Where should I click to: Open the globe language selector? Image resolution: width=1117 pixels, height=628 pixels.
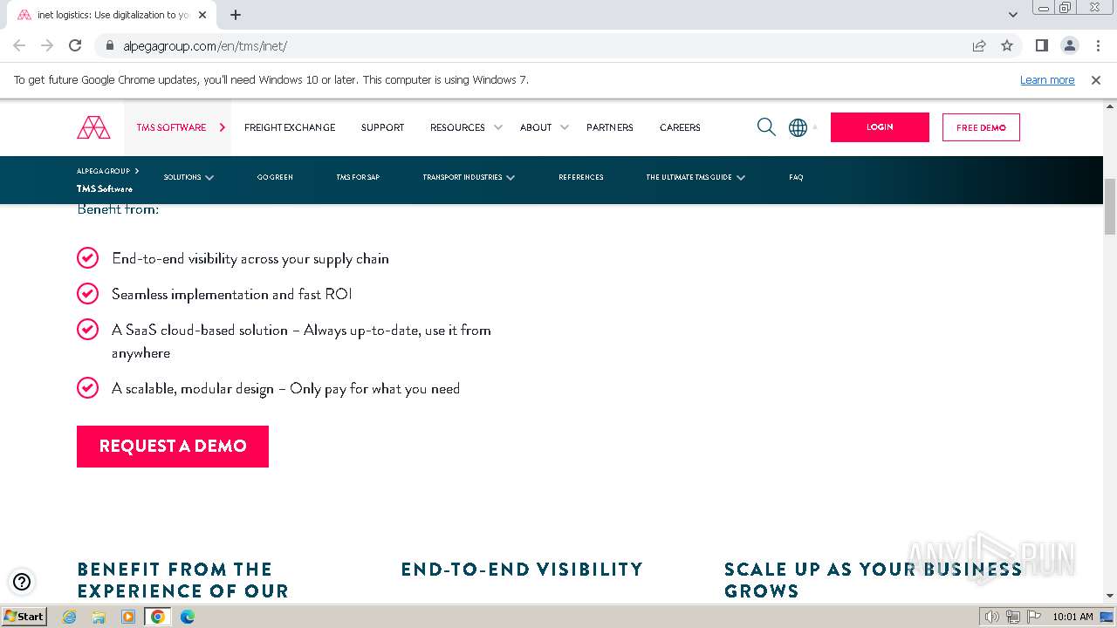tap(798, 127)
